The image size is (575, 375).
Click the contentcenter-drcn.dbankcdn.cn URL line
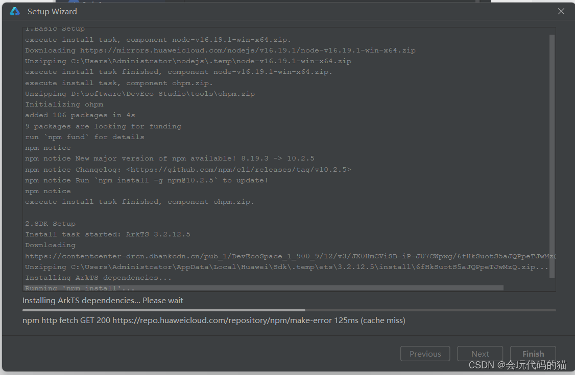coord(290,256)
